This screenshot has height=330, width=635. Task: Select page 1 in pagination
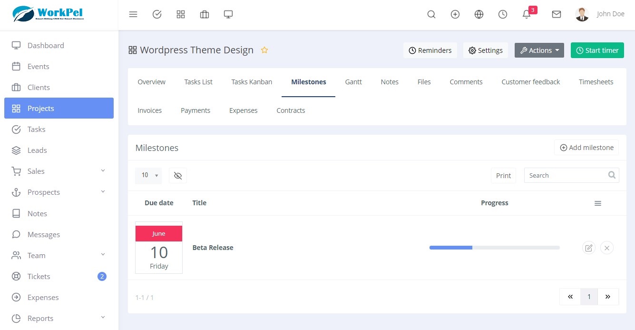[589, 297]
